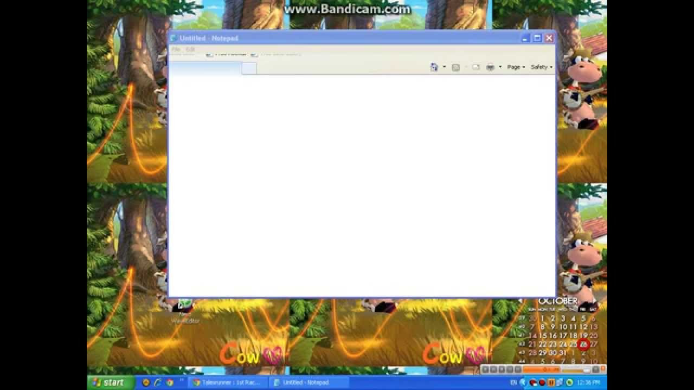Click the OCTOBER calendar heading
This screenshot has height=390, width=694.
(558, 301)
